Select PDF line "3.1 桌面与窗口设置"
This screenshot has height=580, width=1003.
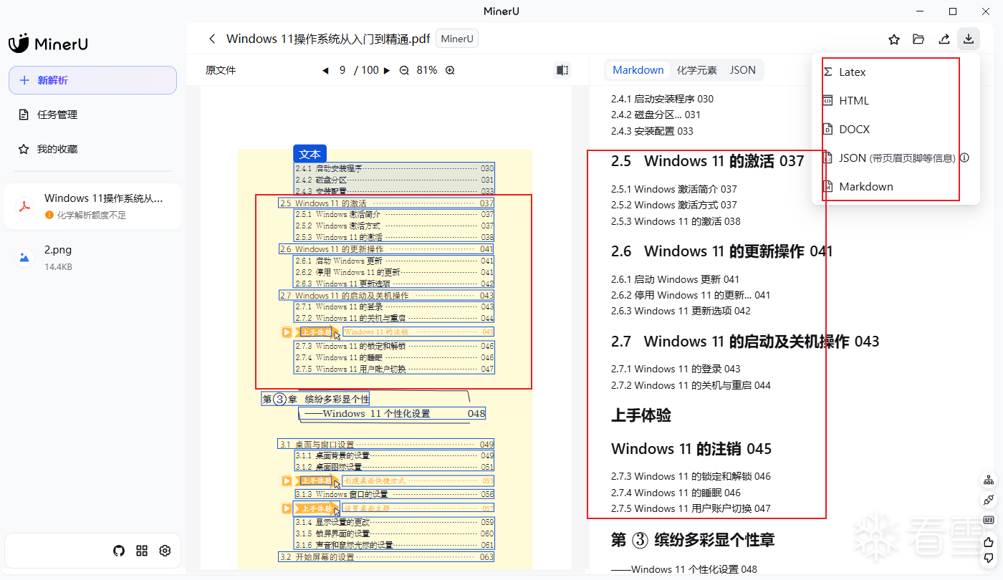pyautogui.click(x=386, y=444)
